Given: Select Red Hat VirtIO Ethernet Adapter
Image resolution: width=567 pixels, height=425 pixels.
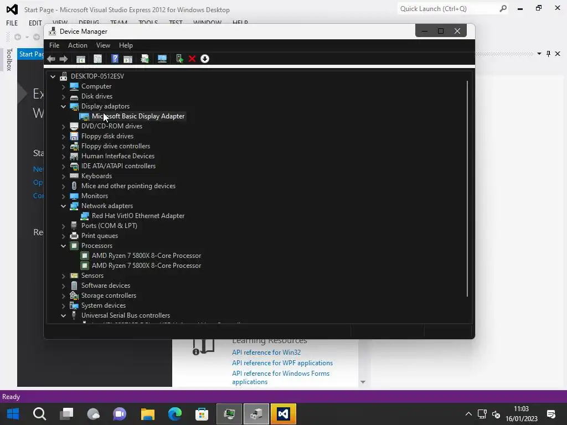Looking at the screenshot, I should (138, 216).
